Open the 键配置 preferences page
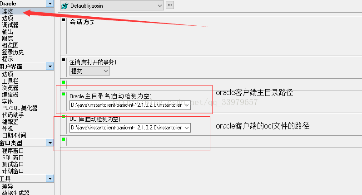The image size is (362, 195). click(x=10, y=122)
